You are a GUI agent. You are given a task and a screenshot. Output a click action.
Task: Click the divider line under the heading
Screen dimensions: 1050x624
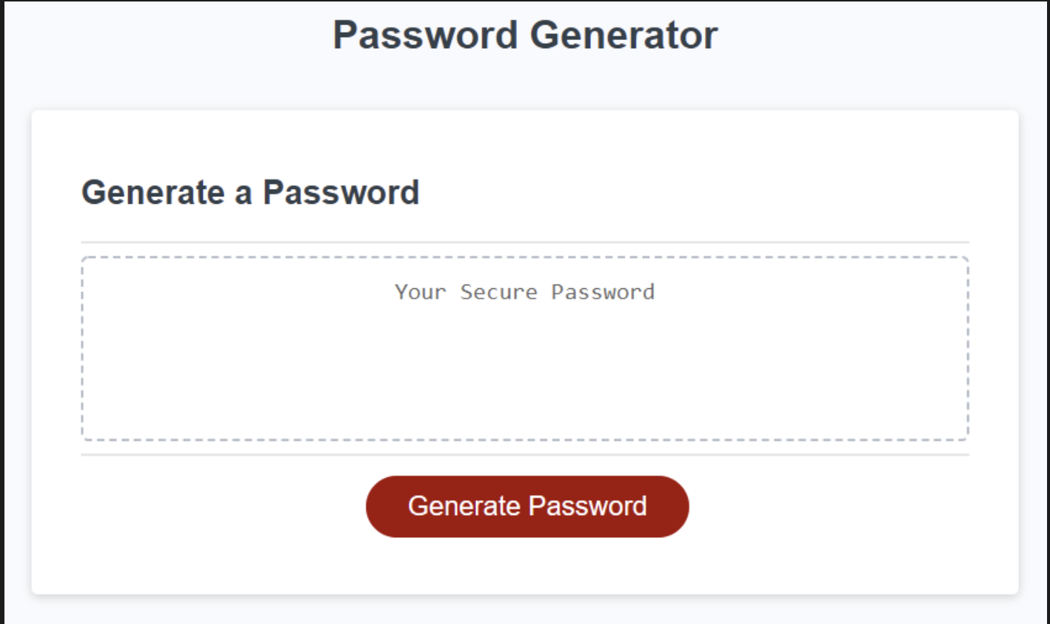point(524,240)
